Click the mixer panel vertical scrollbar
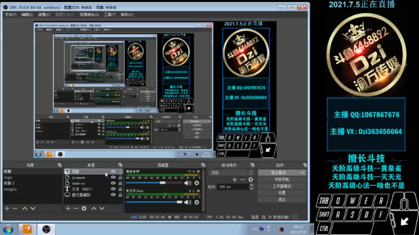The image size is (419, 235). pyautogui.click(x=204, y=190)
